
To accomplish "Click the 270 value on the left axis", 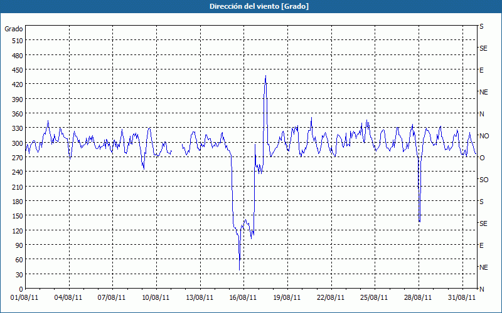I will point(18,158).
